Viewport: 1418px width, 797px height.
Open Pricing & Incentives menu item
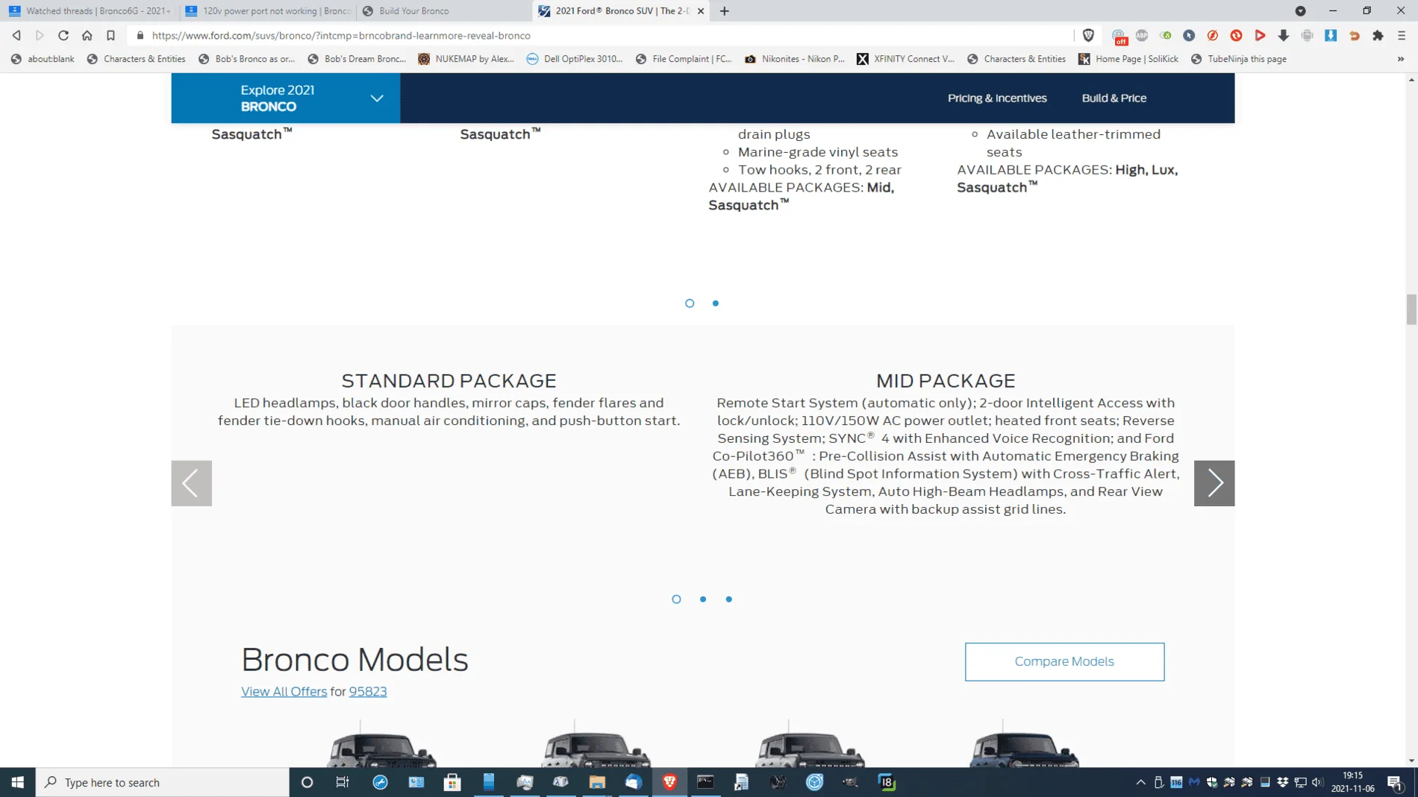(997, 98)
